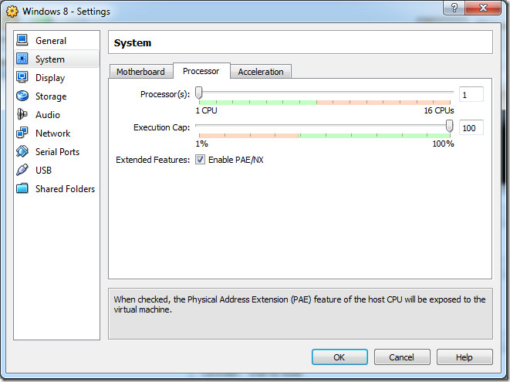Open Network settings label

52,134
